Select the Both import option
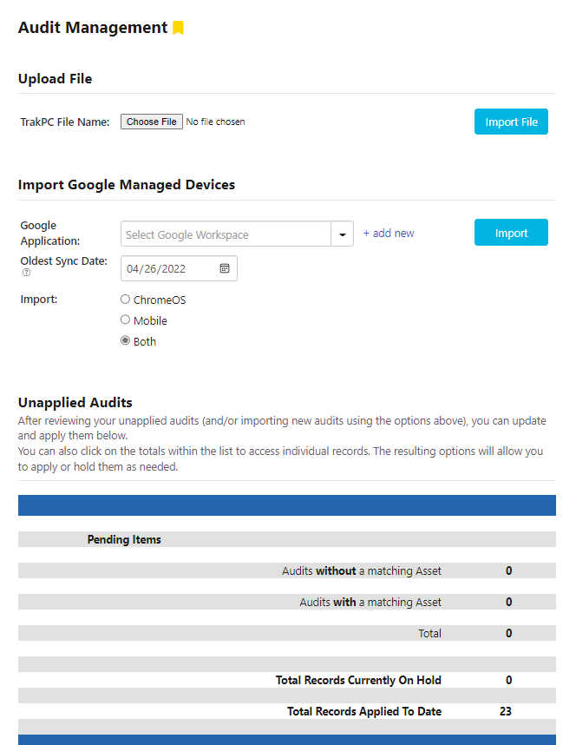The image size is (576, 745). coord(126,340)
